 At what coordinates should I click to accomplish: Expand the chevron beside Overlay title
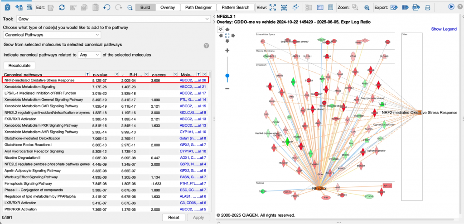pos(214,22)
